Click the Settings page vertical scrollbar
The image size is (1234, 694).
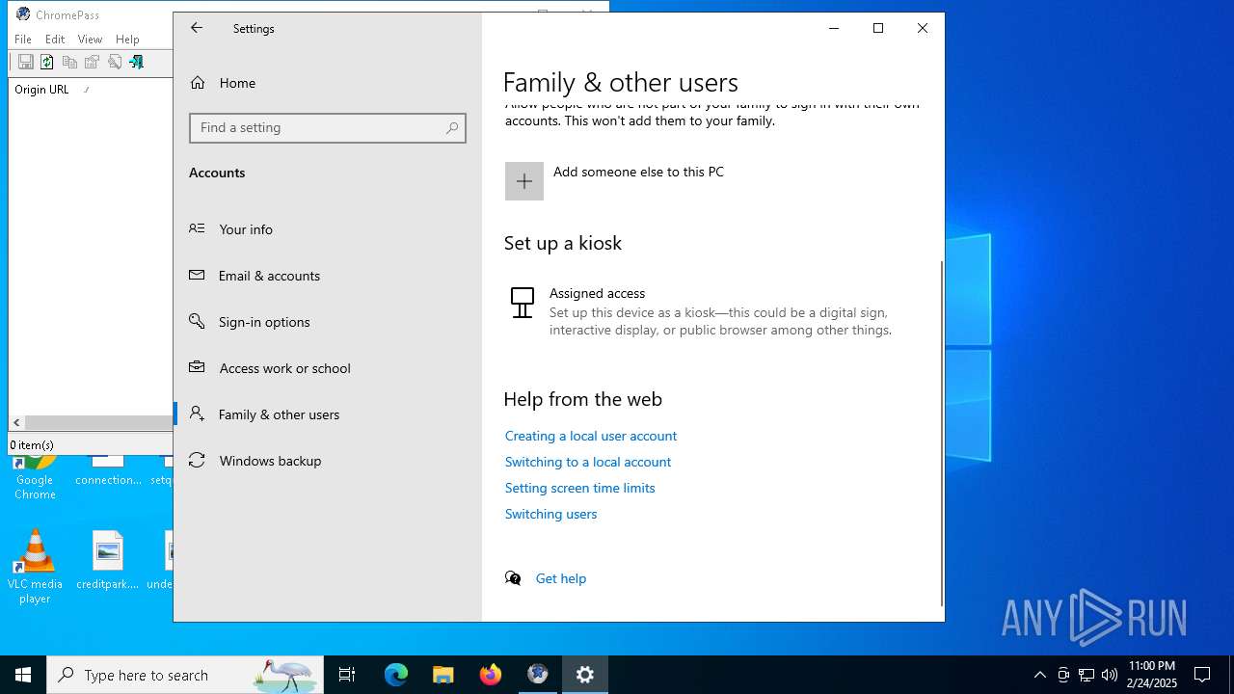click(x=942, y=432)
